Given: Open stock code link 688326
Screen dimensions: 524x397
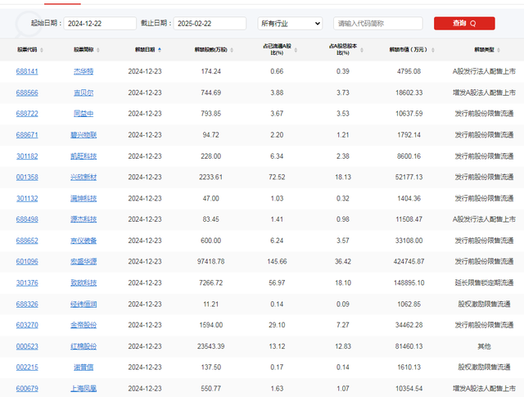Looking at the screenshot, I should click(x=27, y=305).
